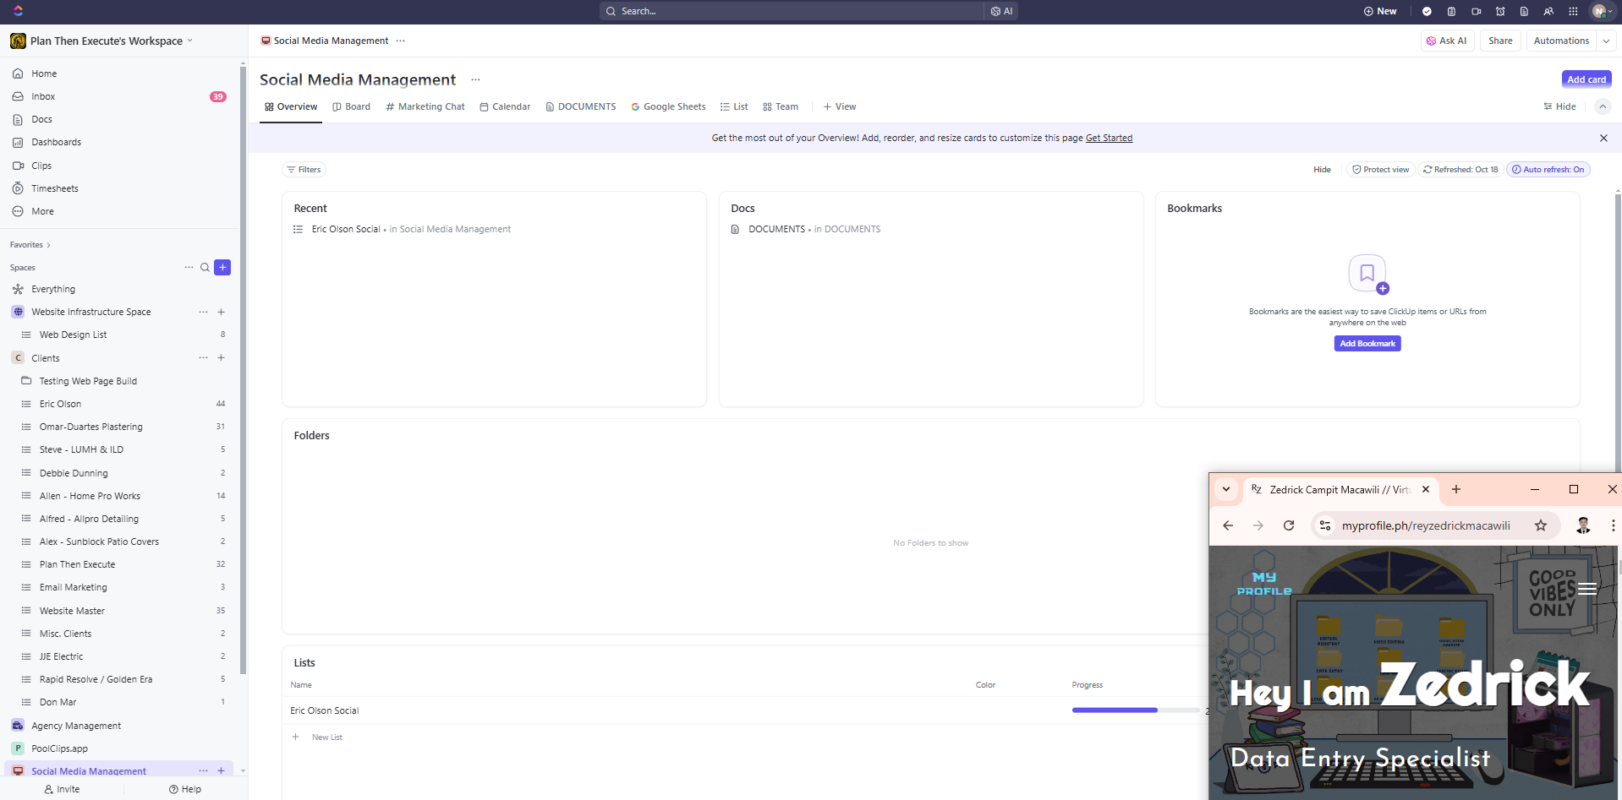
Task: Toggle the Protect view option
Action: [x=1381, y=170]
